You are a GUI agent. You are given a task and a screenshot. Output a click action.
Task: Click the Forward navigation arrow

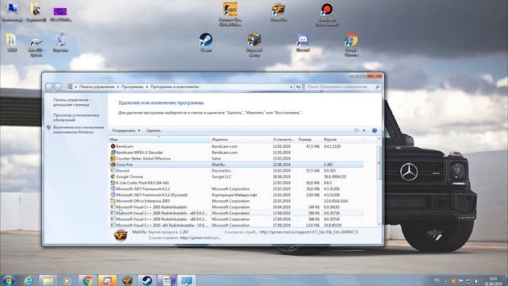point(58,87)
